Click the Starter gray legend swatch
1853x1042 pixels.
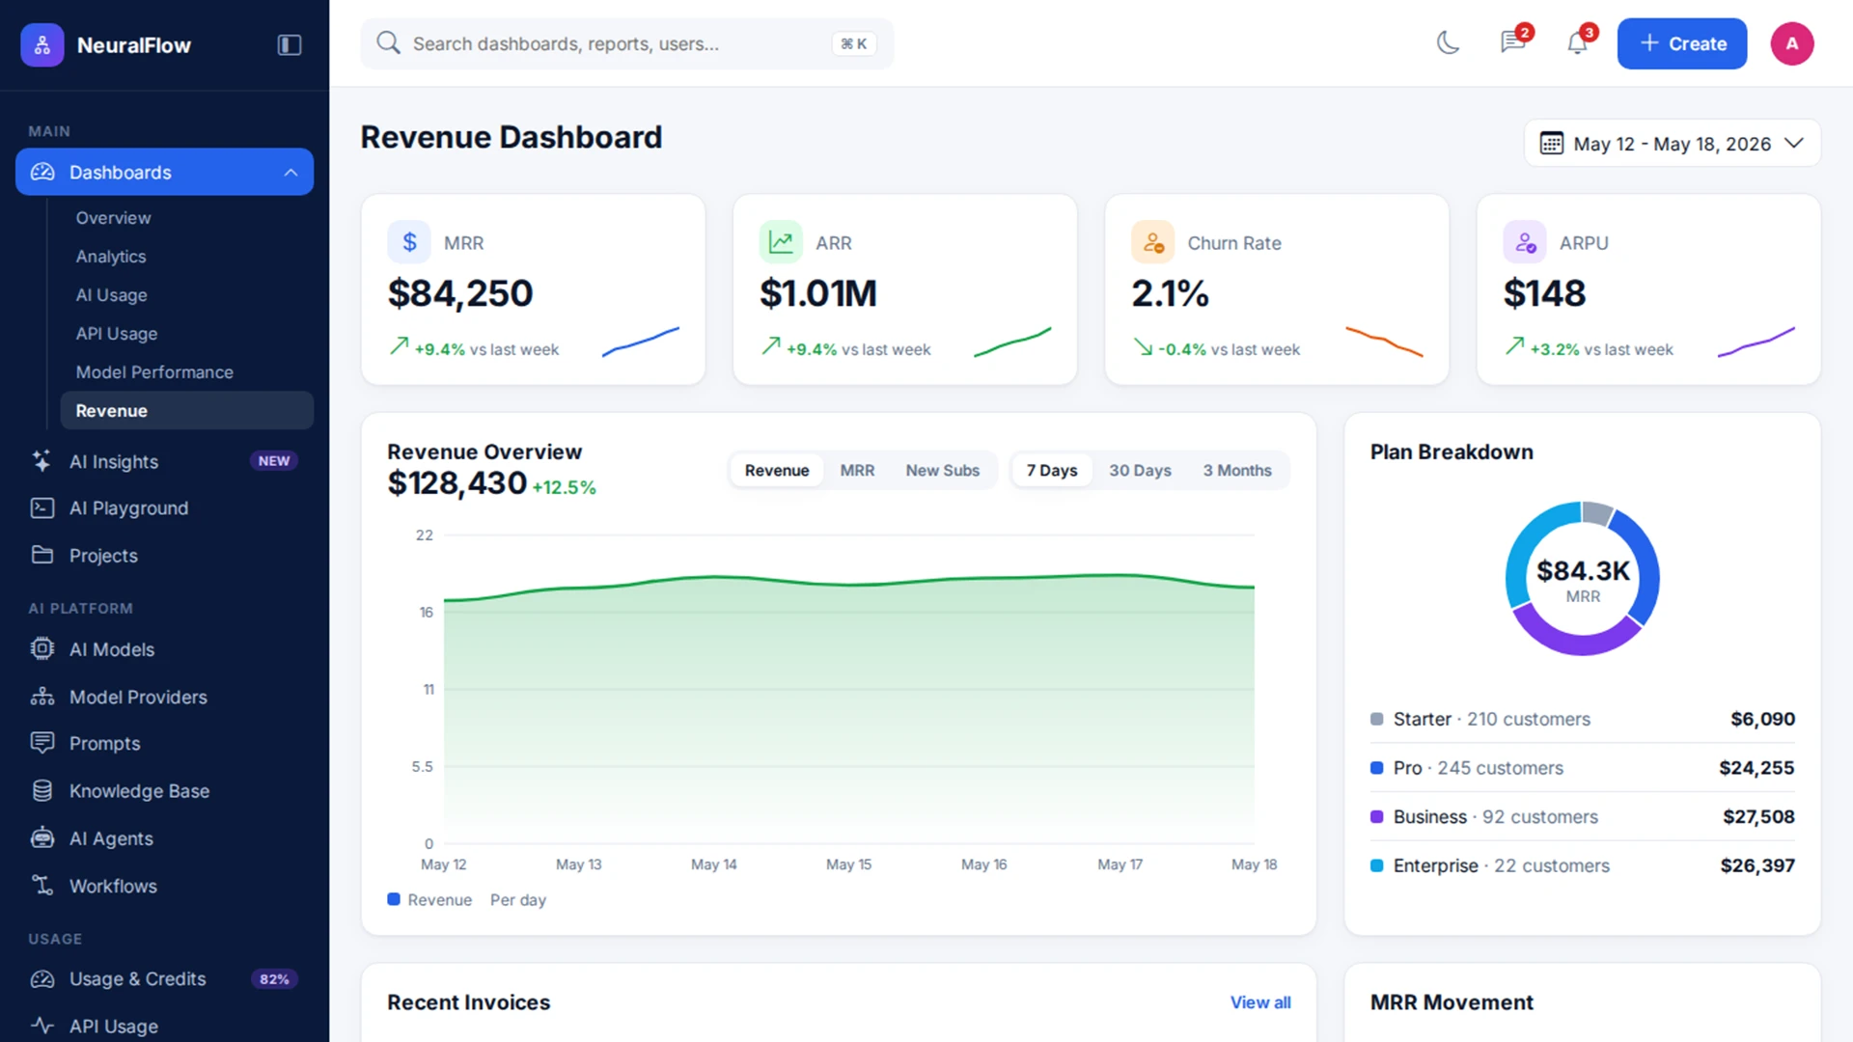tap(1377, 719)
